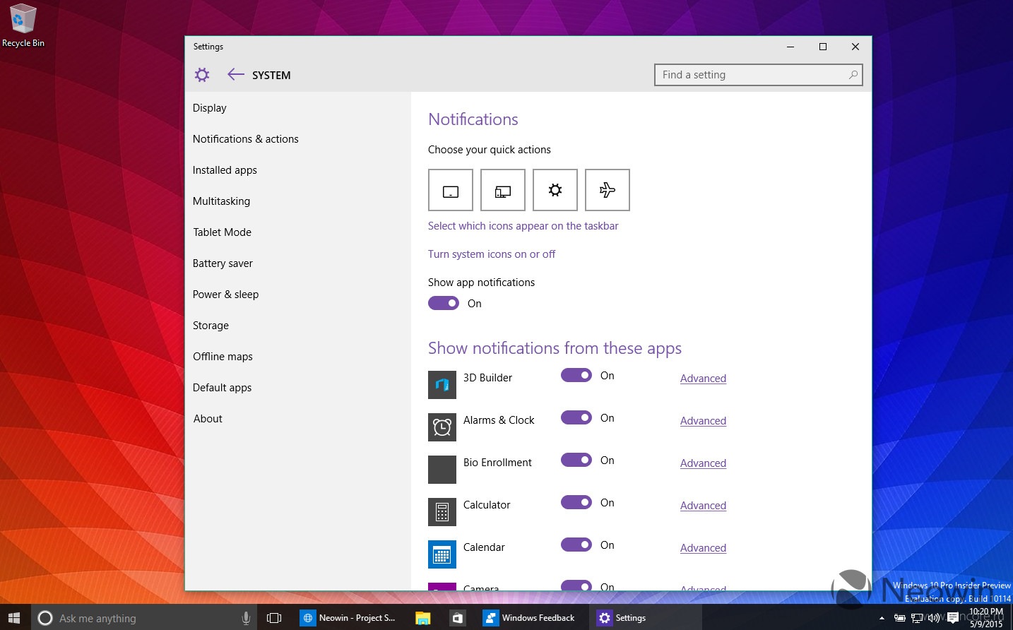Click the microphone icon in search box

tap(246, 618)
